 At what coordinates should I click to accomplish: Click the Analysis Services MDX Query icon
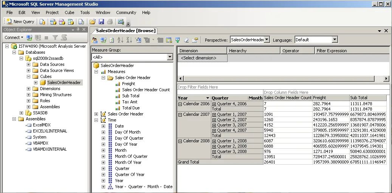tap(53, 22)
